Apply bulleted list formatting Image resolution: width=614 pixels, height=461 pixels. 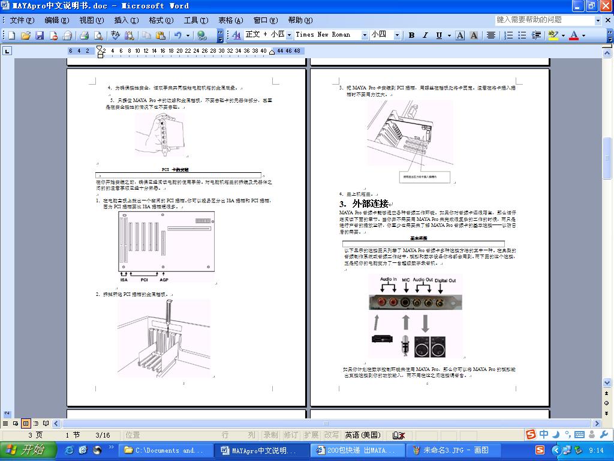[x=522, y=35]
